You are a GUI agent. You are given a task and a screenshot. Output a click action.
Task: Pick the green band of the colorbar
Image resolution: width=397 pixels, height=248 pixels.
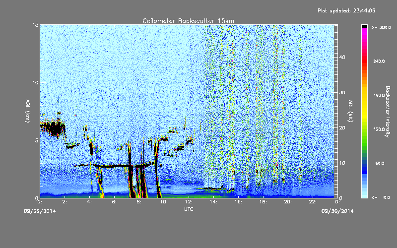(x=364, y=138)
